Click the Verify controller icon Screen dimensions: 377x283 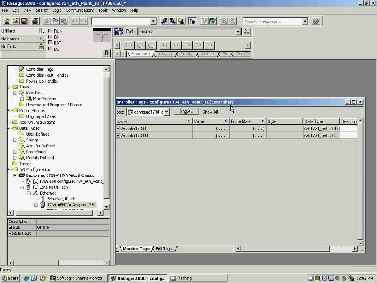click(x=212, y=21)
